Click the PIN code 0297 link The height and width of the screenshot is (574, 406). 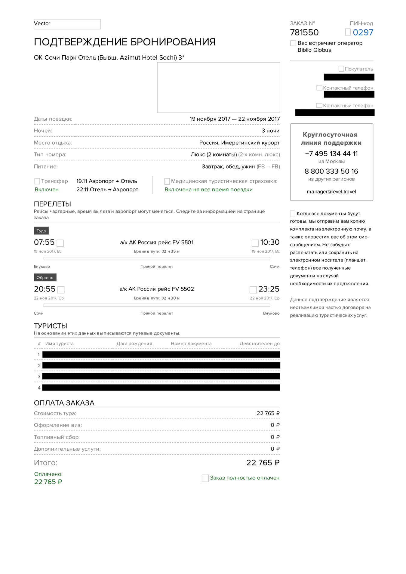[363, 32]
